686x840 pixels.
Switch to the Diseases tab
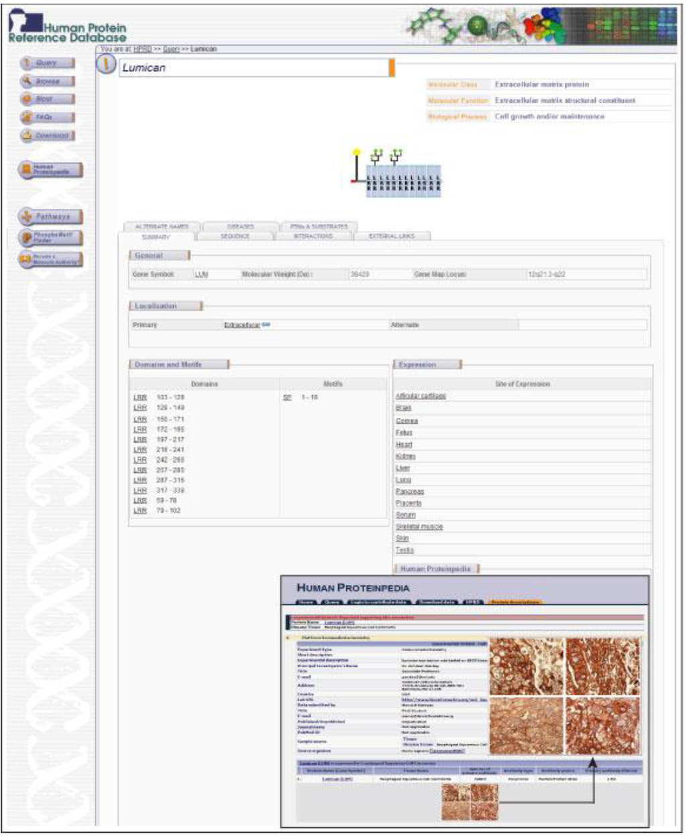click(241, 226)
